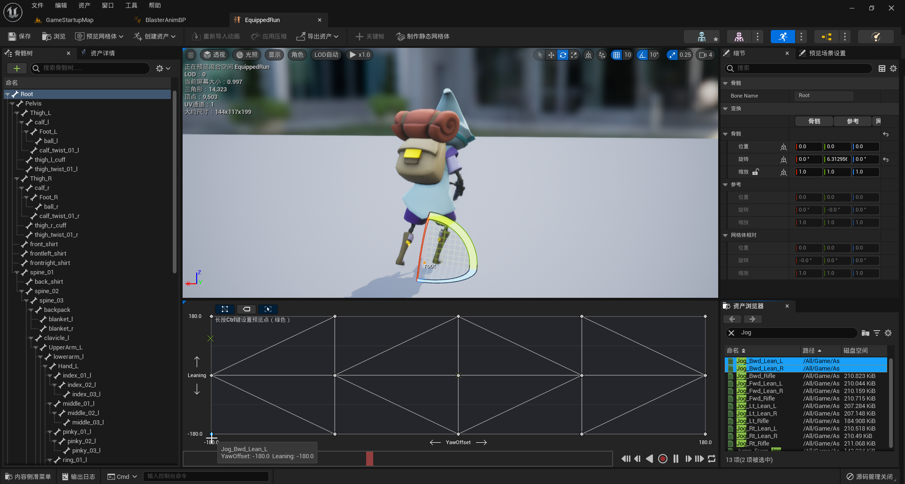Select the Translate gizmo tool
Screen dimensions: 905x484
coord(551,55)
